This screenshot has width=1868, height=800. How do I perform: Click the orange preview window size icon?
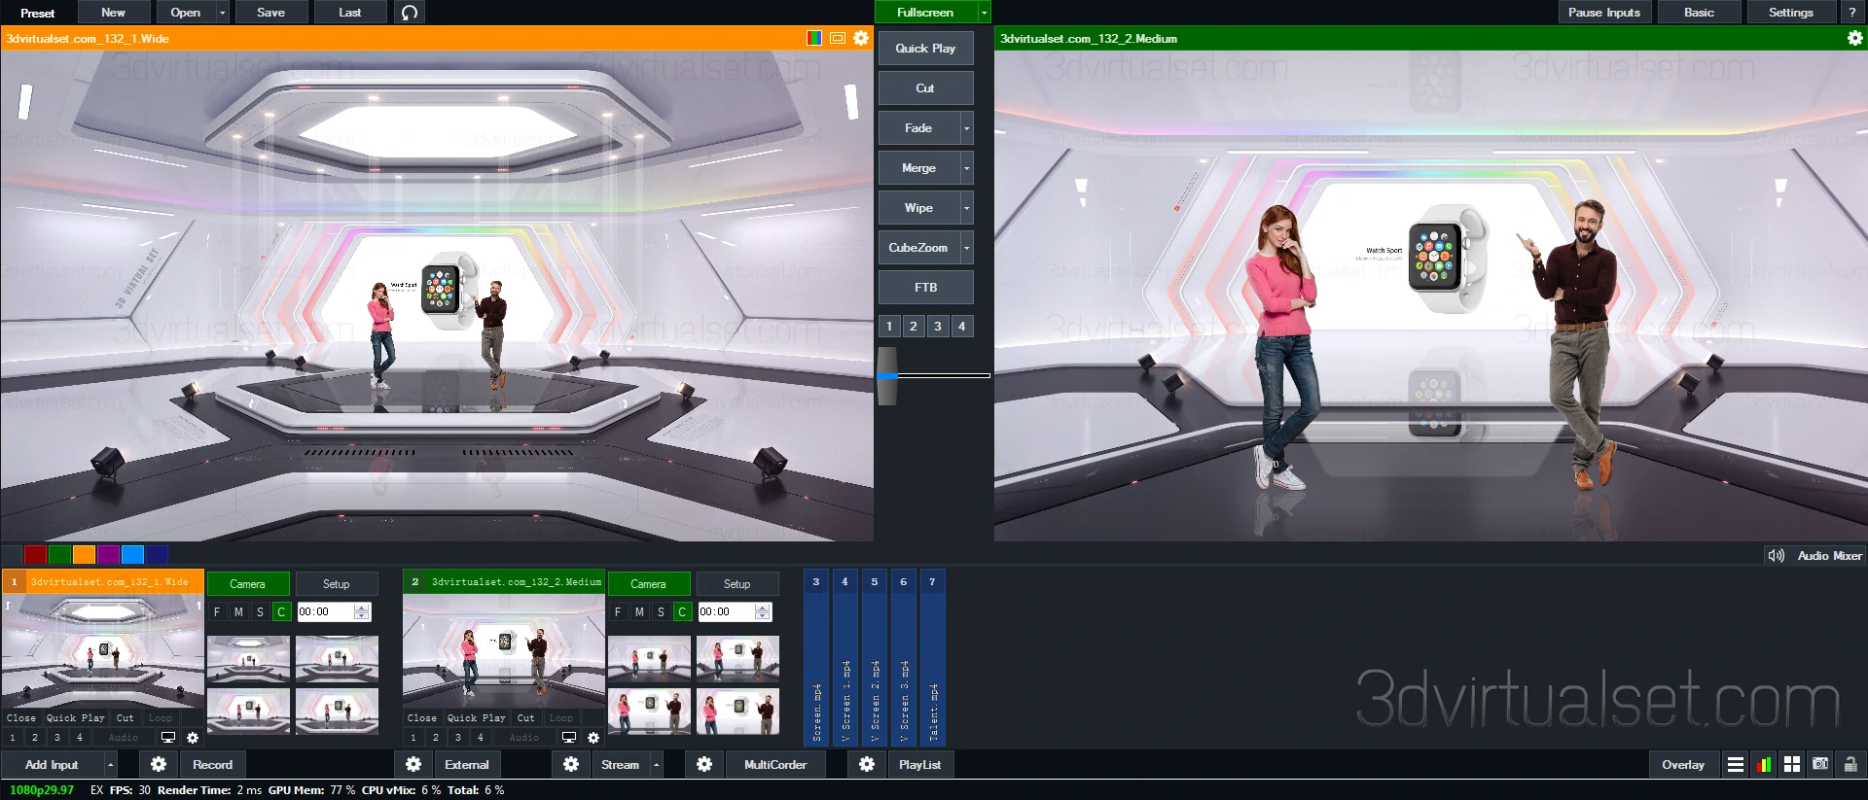pyautogui.click(x=838, y=38)
